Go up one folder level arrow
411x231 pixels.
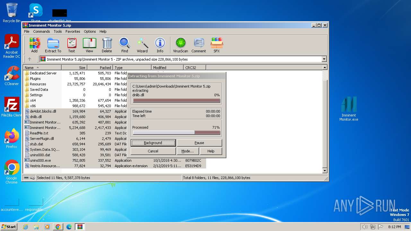[30, 59]
